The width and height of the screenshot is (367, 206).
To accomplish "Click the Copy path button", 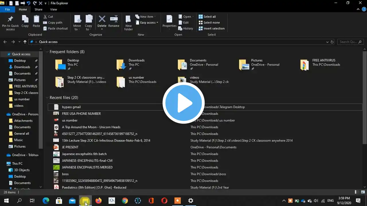I will (54, 23).
